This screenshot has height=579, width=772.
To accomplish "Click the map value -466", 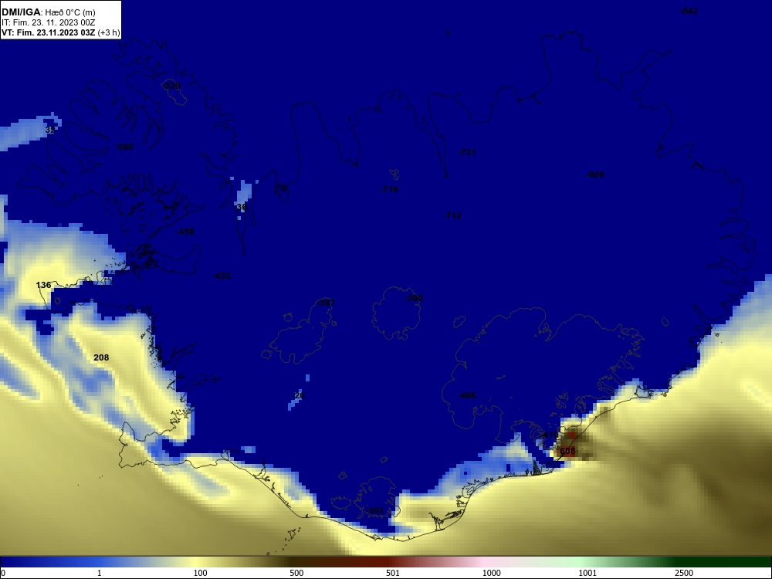I will 467,395.
